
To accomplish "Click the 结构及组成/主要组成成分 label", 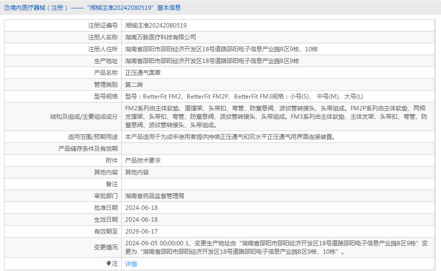I will click(x=84, y=117).
